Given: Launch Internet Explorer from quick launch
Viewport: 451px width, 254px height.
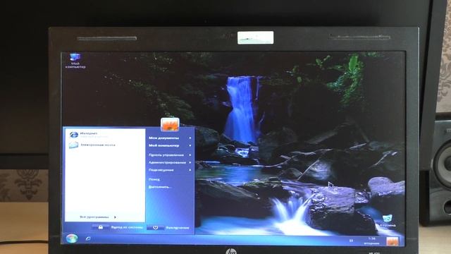Looking at the screenshot, I should (x=88, y=238).
